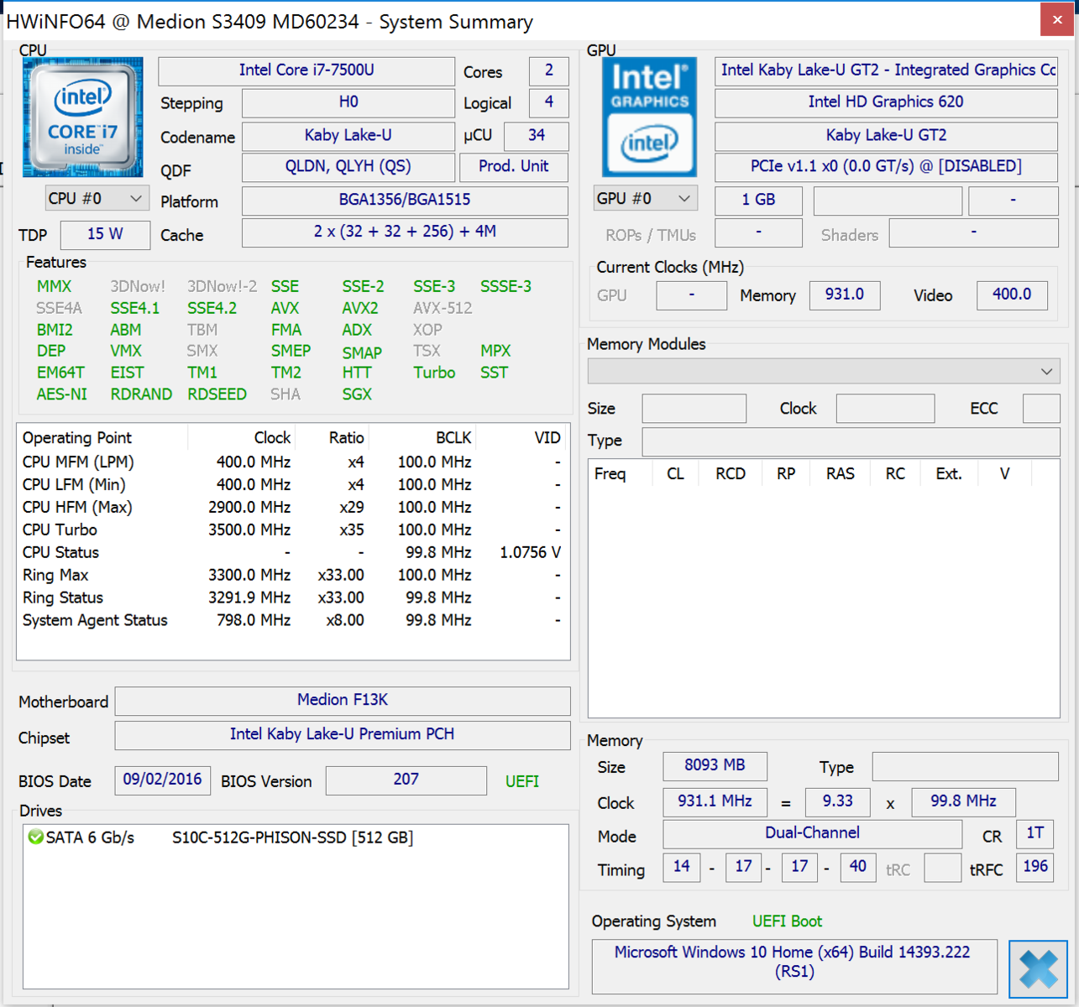
Task: Close the summary with the blue X button
Action: (x=1038, y=969)
